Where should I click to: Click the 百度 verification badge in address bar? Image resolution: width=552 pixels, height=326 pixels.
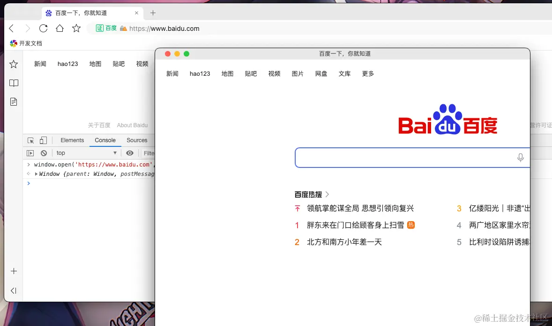click(x=106, y=28)
